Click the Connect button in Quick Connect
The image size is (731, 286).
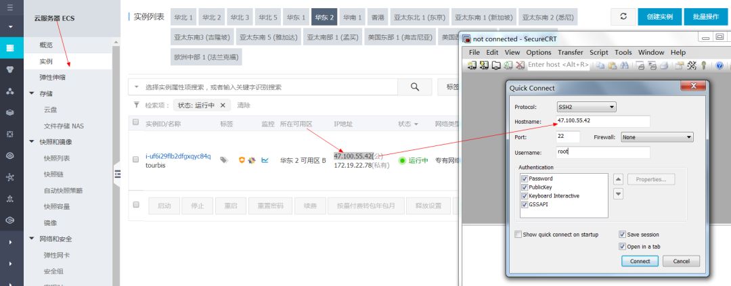[x=640, y=261]
